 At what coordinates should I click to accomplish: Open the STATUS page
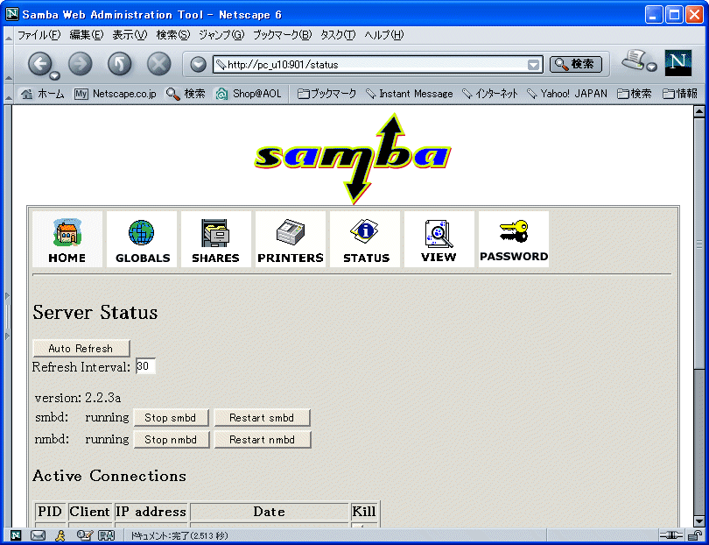tap(365, 239)
